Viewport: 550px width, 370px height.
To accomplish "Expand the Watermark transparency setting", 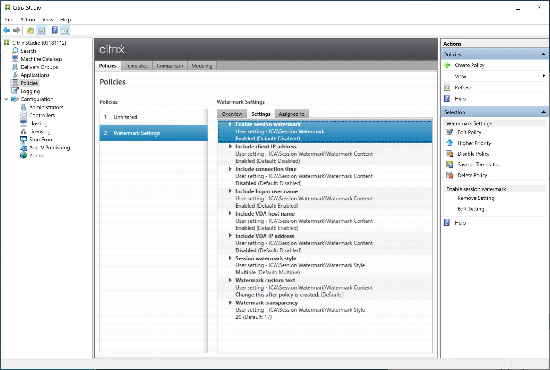I will tap(230, 302).
